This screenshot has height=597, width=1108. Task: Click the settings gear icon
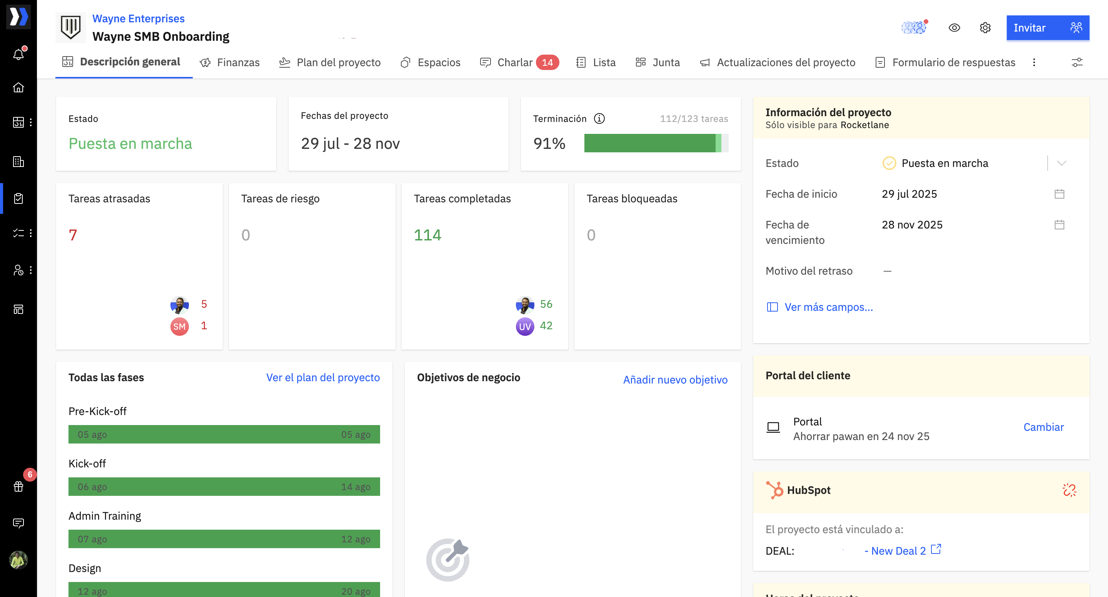[x=985, y=28]
